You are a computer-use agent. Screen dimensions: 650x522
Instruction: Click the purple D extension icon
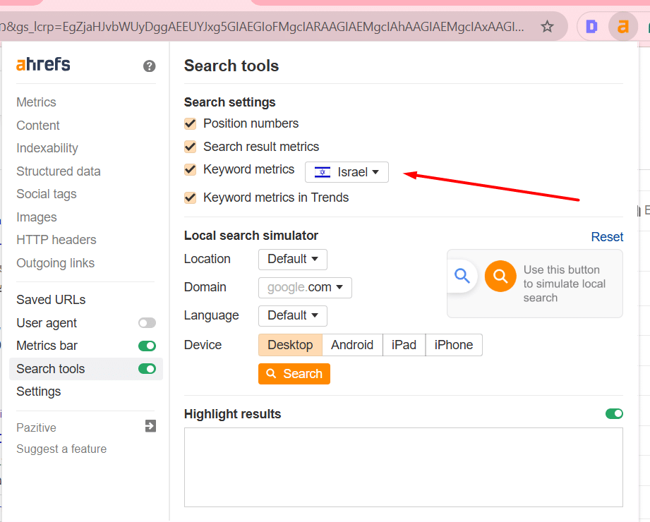[x=591, y=27]
